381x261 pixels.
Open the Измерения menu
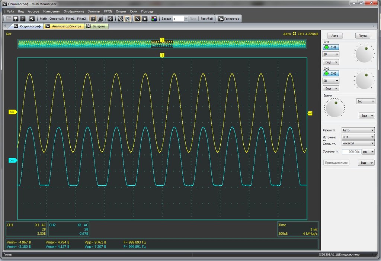point(51,12)
